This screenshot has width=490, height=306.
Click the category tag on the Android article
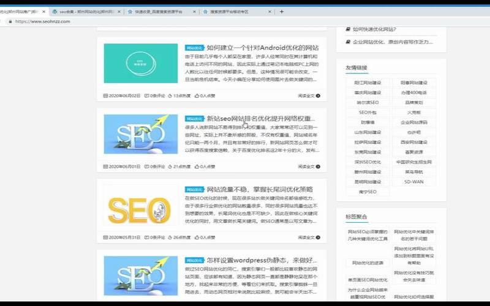194,48
